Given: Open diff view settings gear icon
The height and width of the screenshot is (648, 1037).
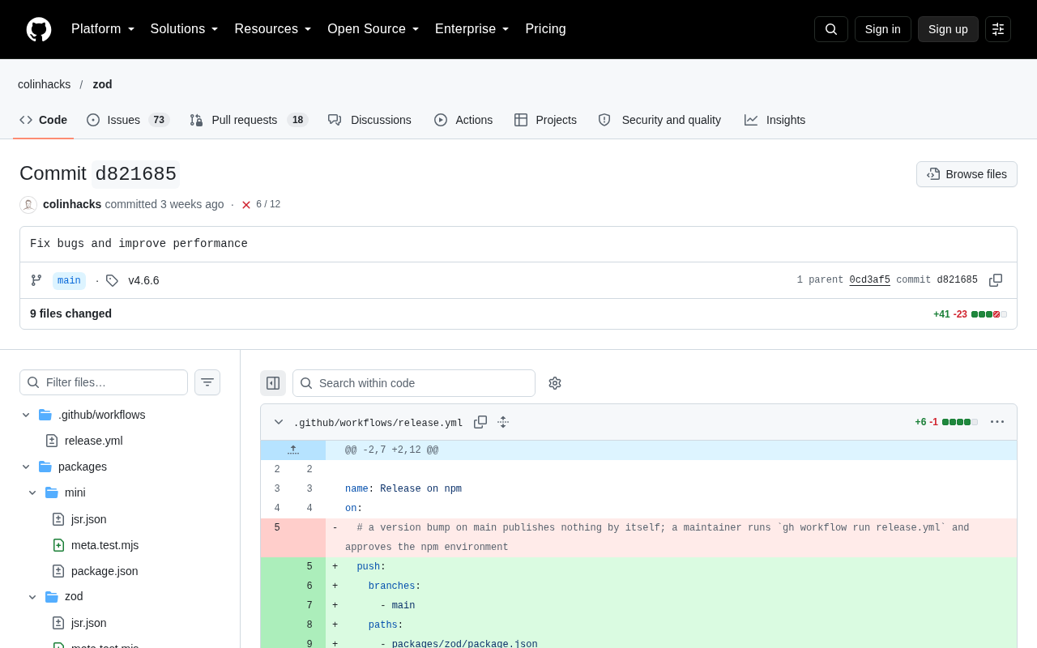Looking at the screenshot, I should tap(555, 383).
